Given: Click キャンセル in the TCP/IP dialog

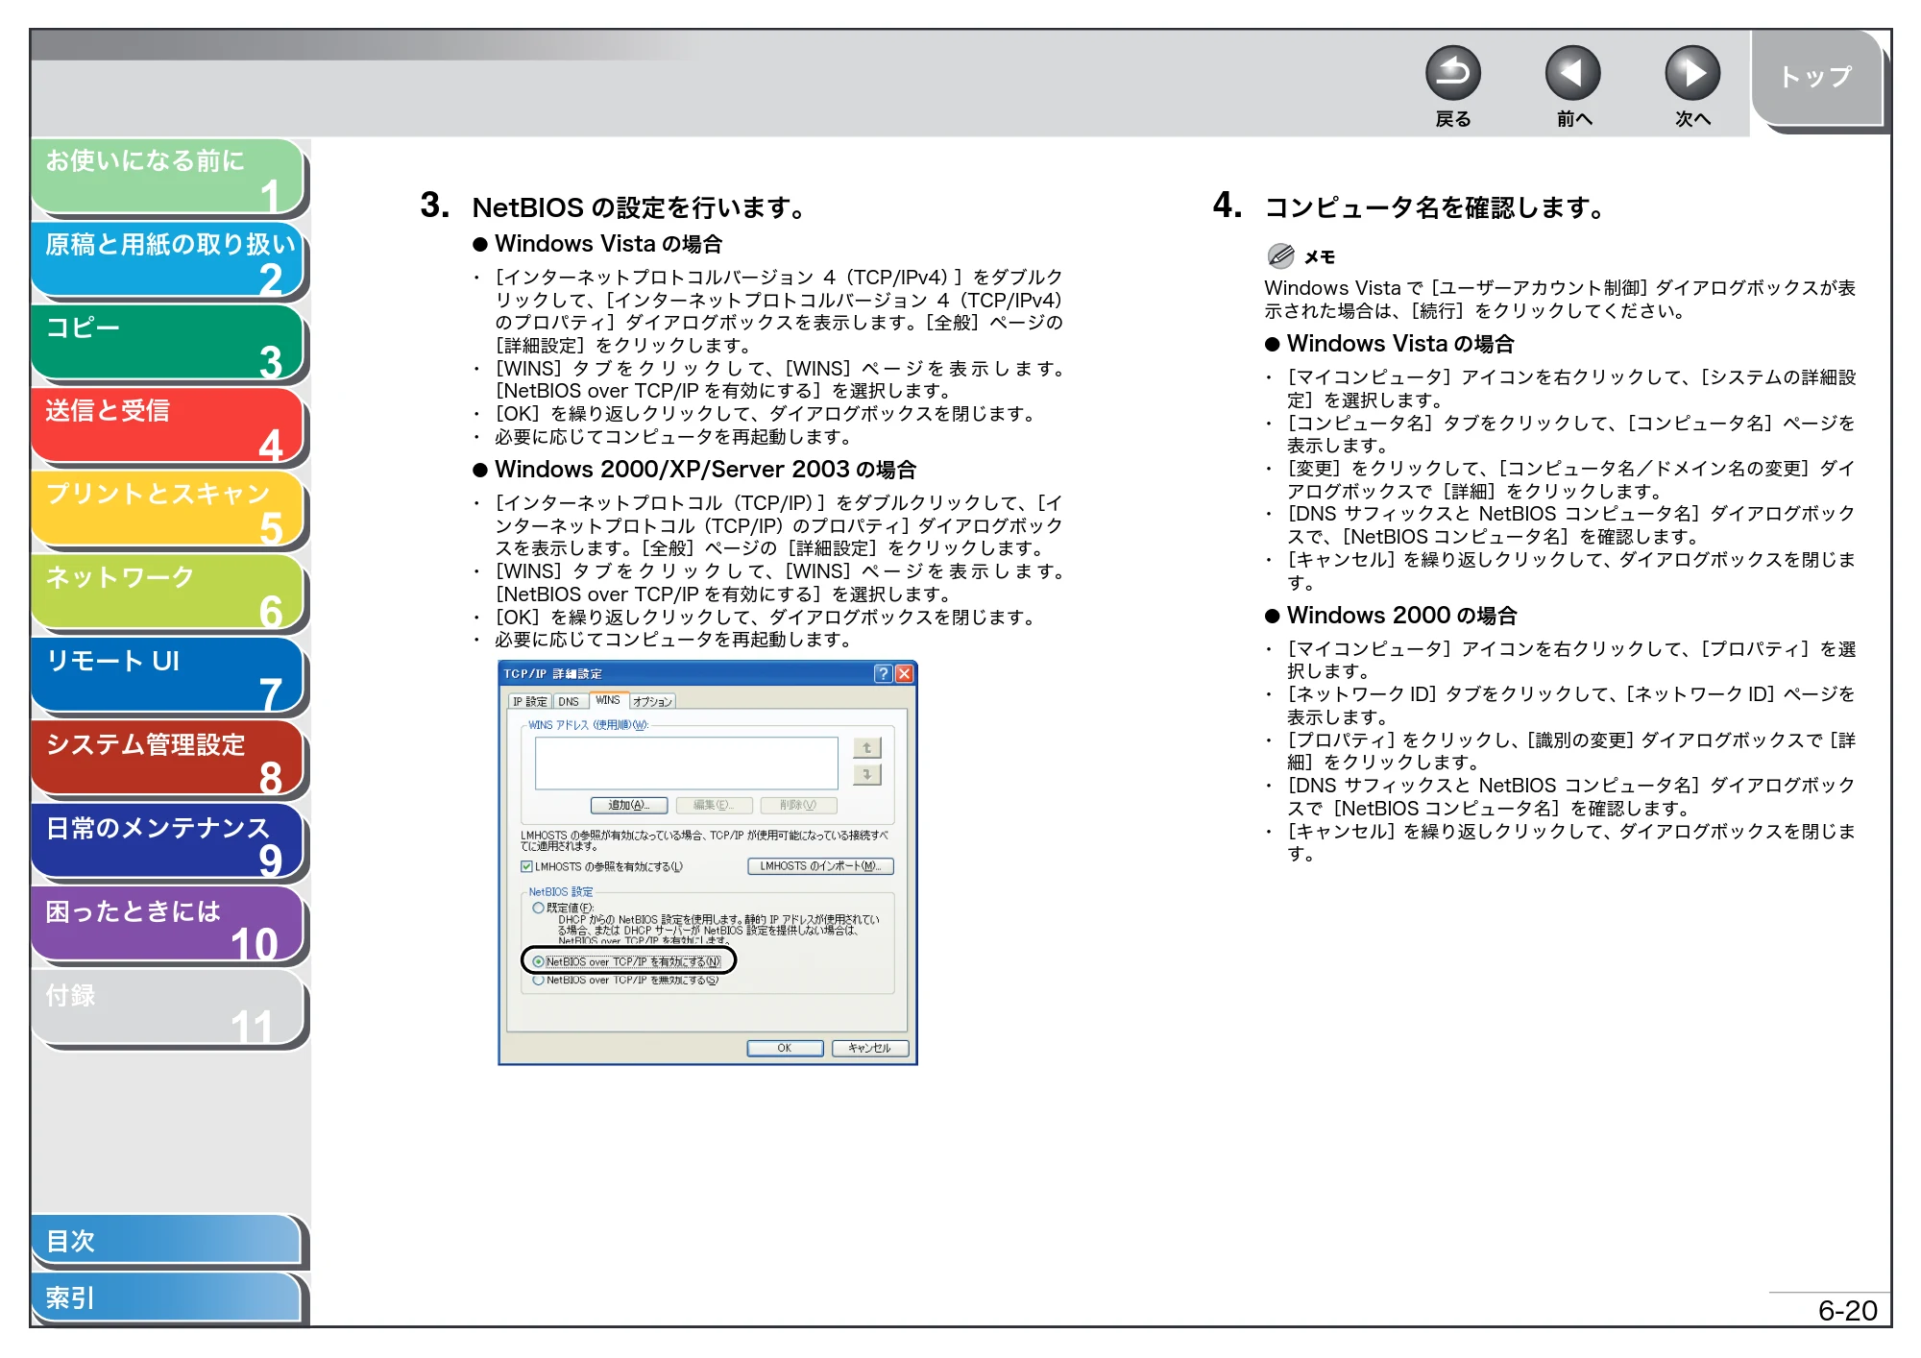Looking at the screenshot, I should point(869,1048).
